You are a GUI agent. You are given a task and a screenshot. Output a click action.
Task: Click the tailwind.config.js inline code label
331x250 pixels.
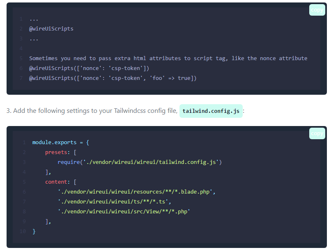(211, 111)
